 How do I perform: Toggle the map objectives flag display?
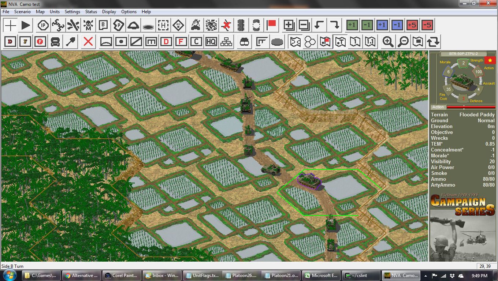pos(325,42)
